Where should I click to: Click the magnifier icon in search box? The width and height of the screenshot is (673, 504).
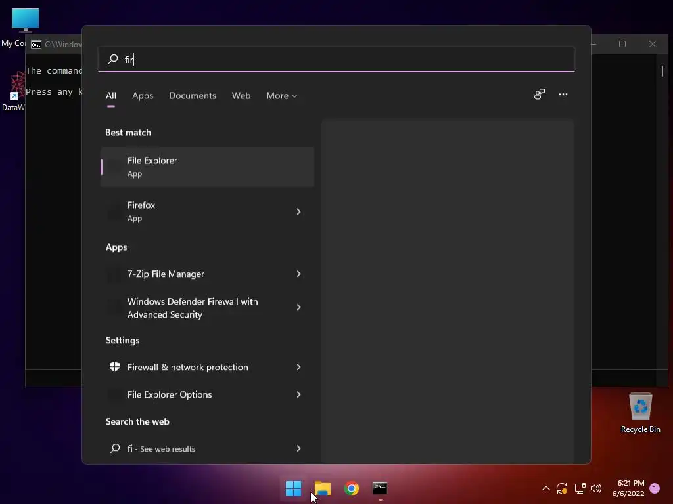tap(113, 59)
